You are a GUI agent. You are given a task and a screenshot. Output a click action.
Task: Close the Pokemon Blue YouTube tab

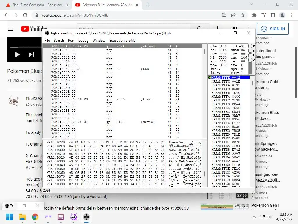[137, 5]
